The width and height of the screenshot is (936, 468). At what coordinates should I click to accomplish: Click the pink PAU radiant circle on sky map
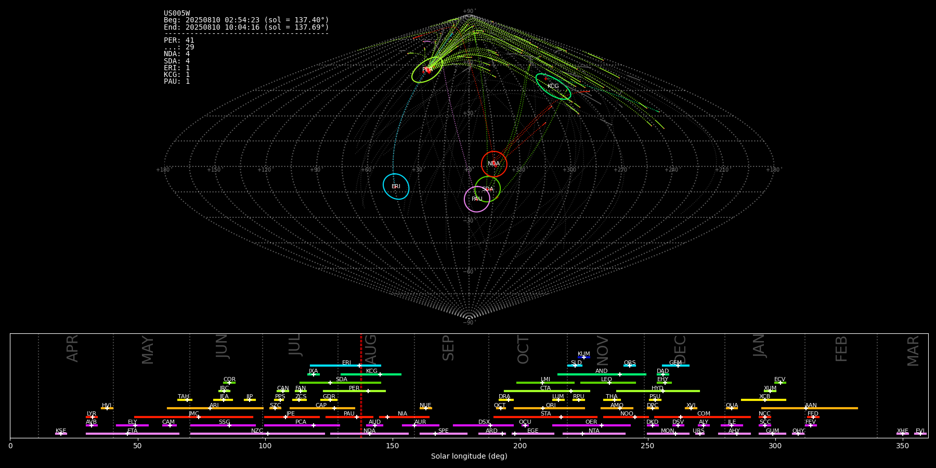point(477,199)
